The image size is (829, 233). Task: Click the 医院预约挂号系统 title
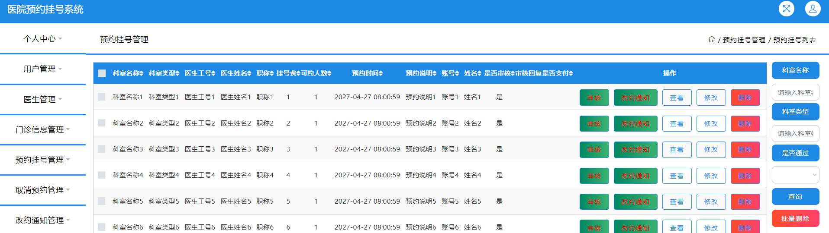coord(45,9)
